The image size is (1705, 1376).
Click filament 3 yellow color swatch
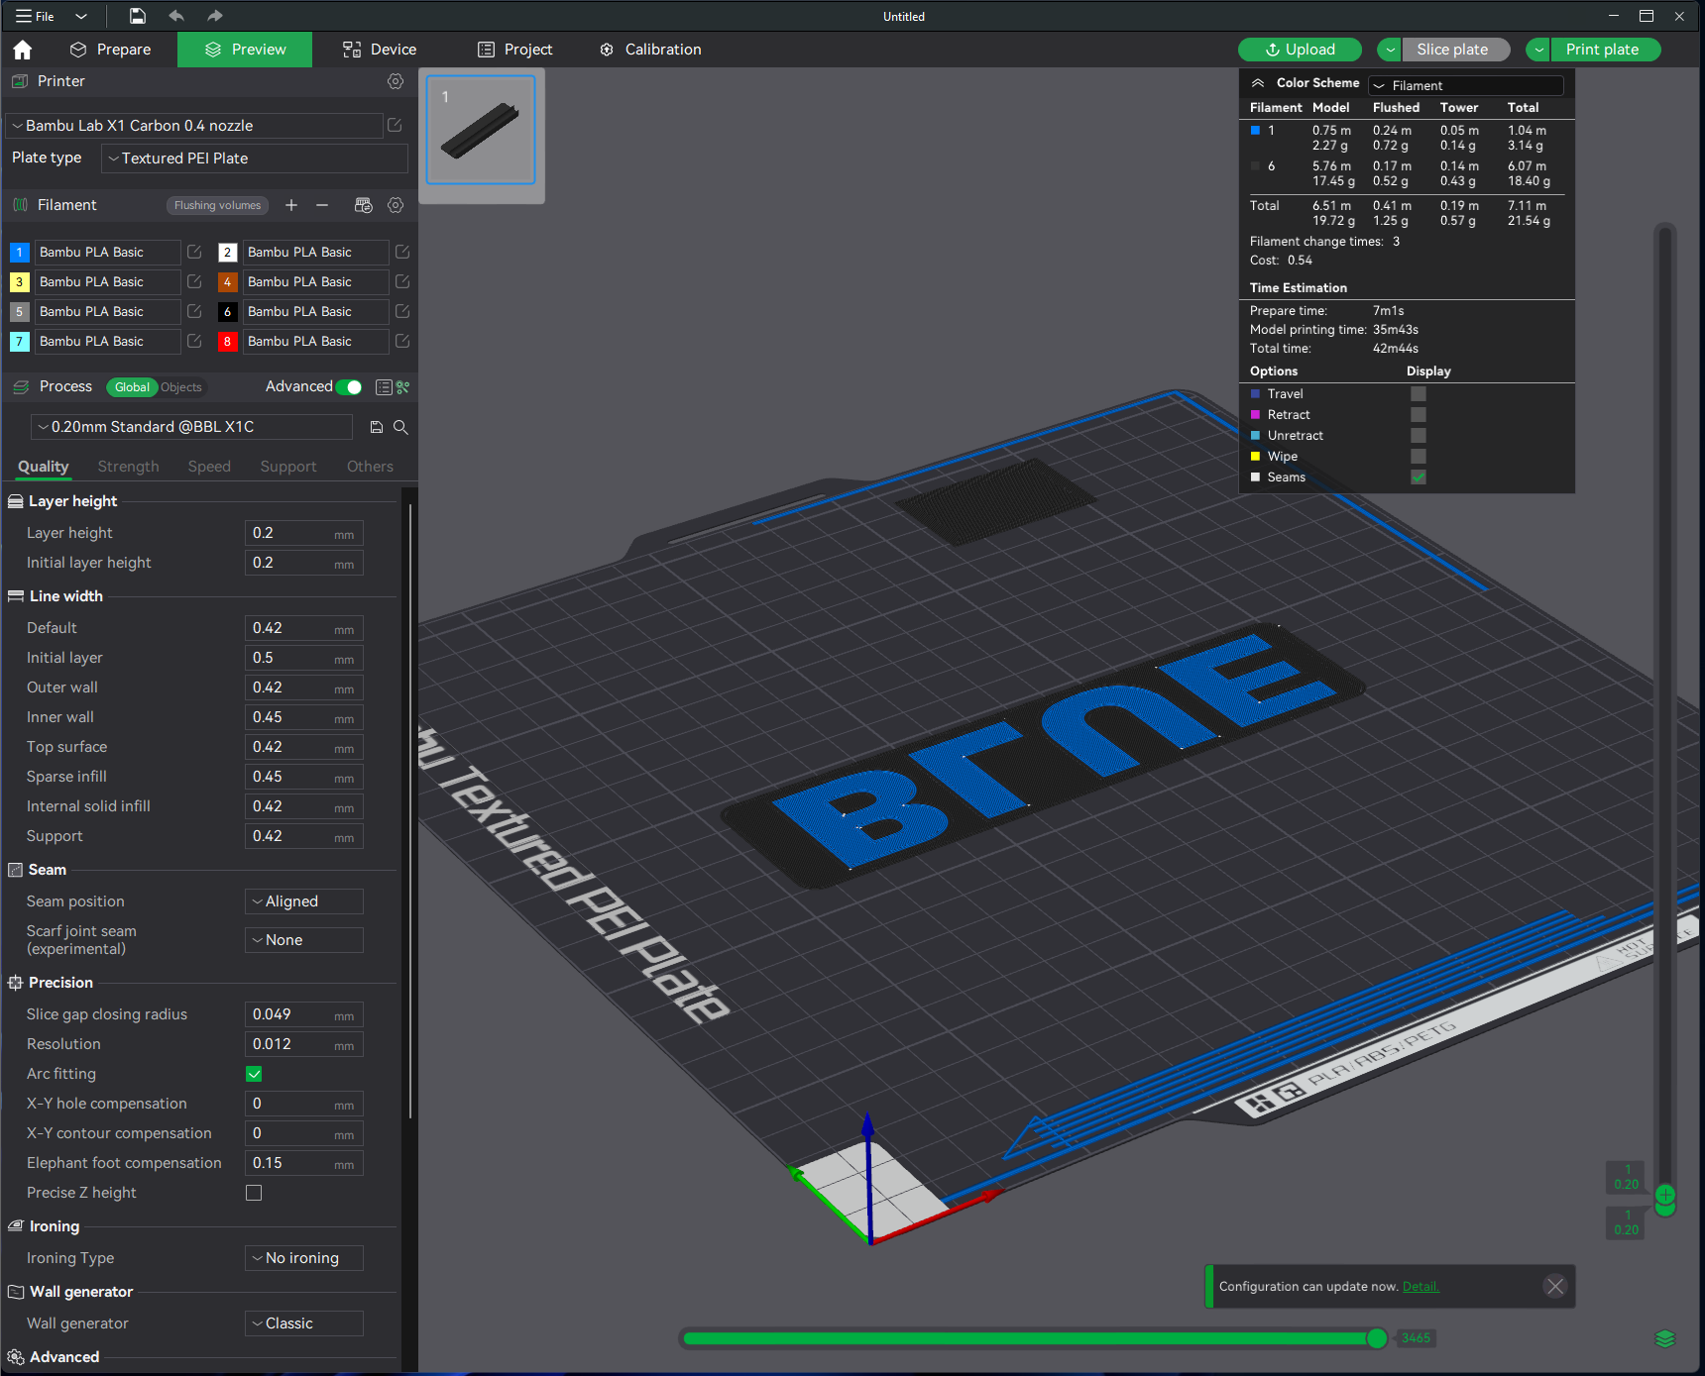pyautogui.click(x=19, y=282)
